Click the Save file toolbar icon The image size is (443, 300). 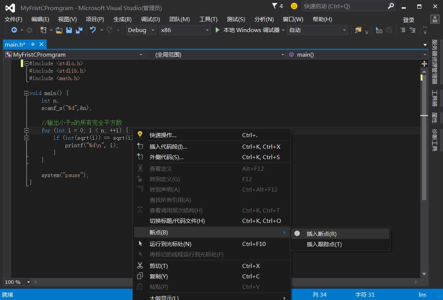click(x=69, y=30)
